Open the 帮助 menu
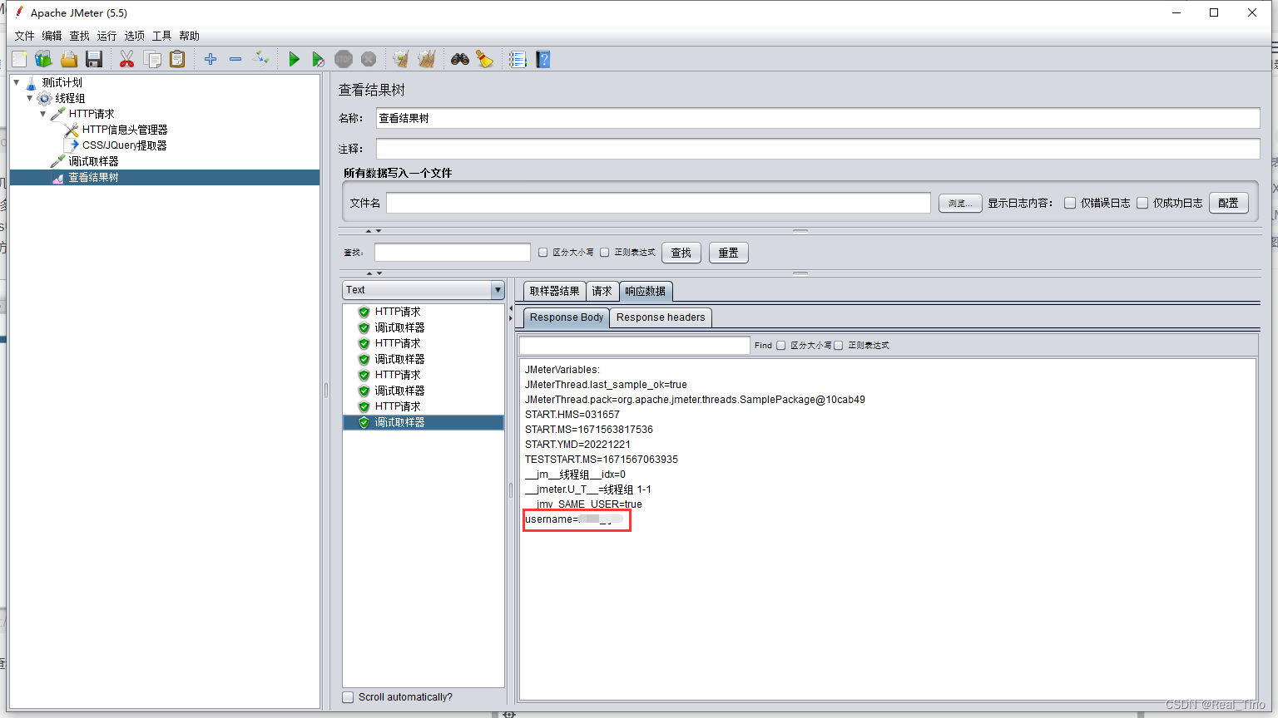Screen dimensions: 1278x718 pyautogui.click(x=189, y=36)
